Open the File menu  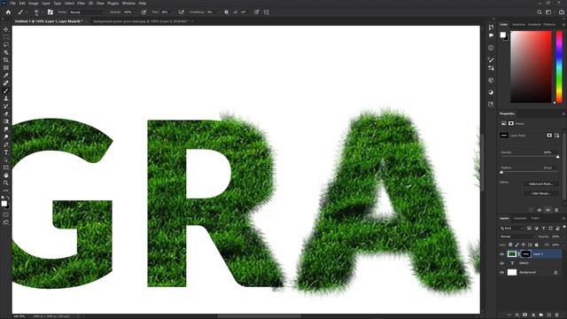point(12,4)
